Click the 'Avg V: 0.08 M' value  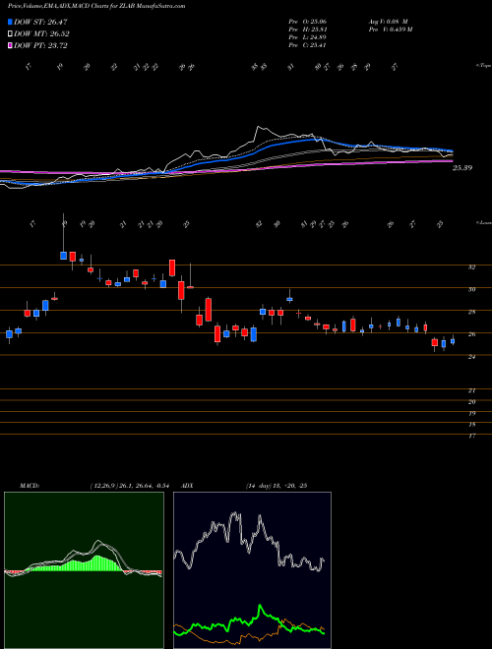[387, 22]
